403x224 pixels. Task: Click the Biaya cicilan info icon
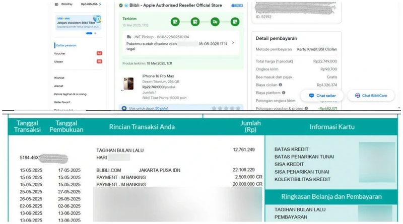tap(281, 85)
